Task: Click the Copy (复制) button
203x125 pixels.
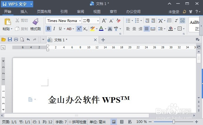Action: point(21,29)
